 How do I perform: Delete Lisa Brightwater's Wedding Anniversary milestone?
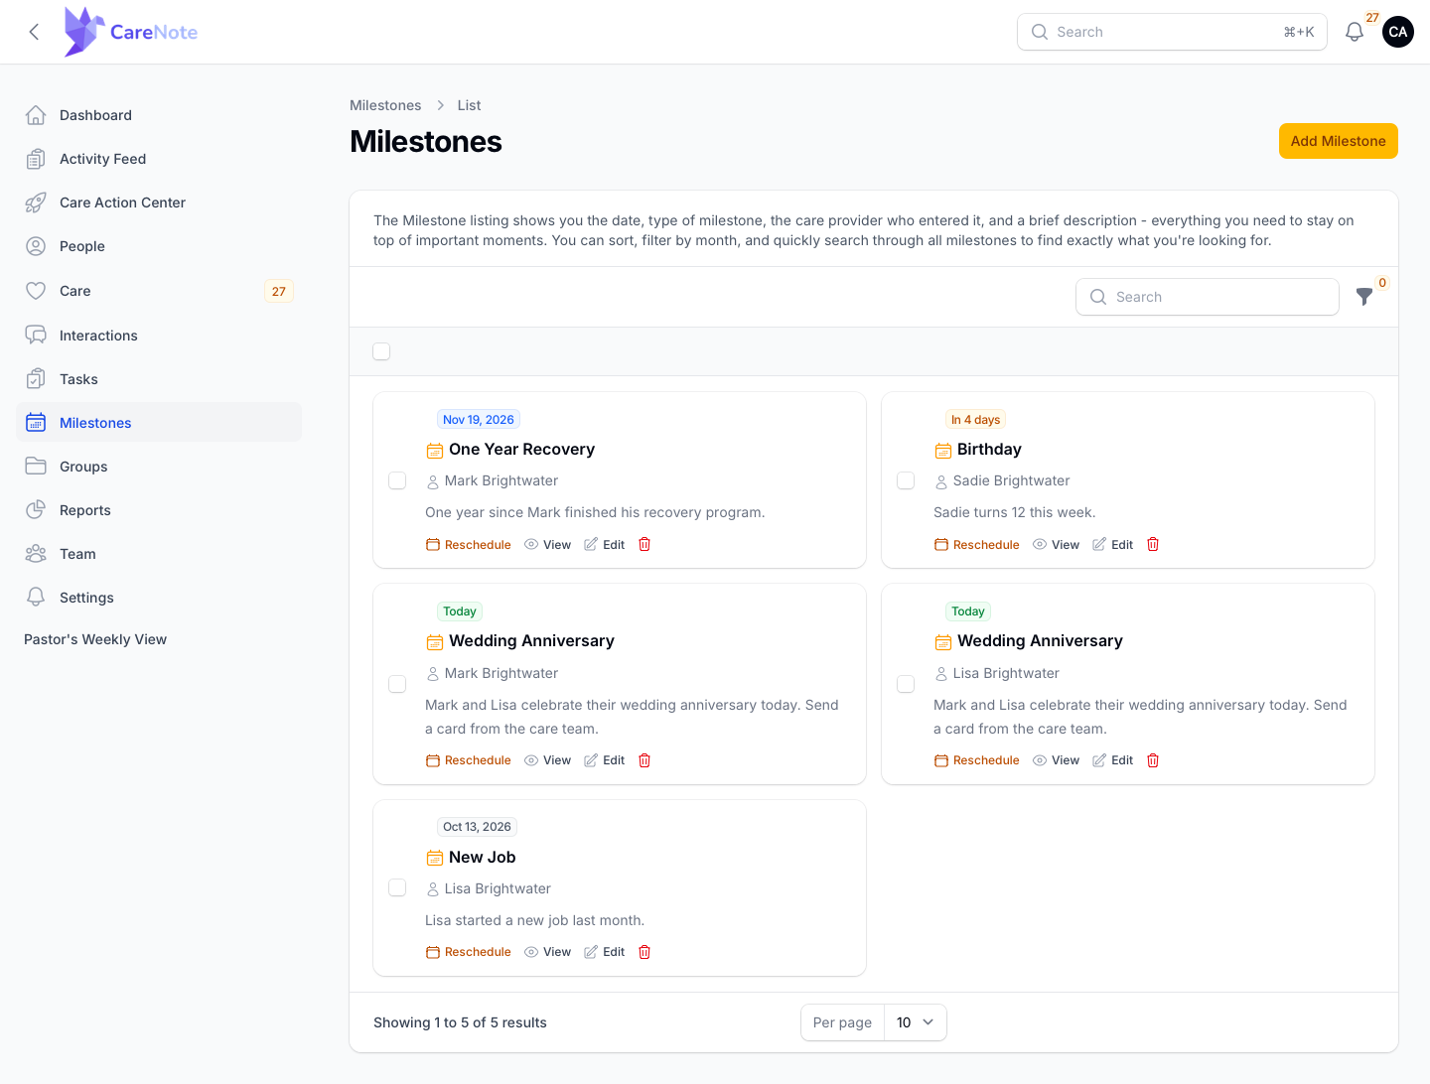click(1153, 760)
